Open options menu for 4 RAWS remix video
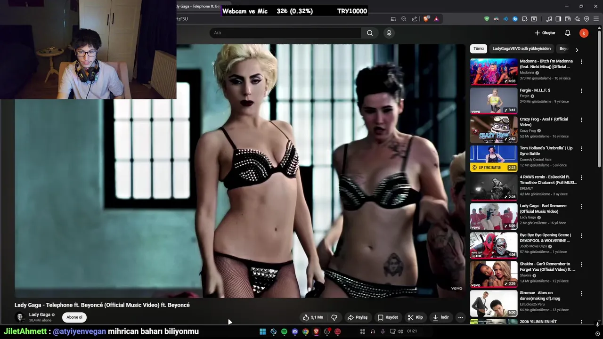This screenshot has width=603, height=339. point(581,178)
